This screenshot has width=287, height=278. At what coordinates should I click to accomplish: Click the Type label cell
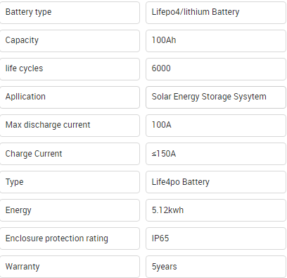coord(70,182)
